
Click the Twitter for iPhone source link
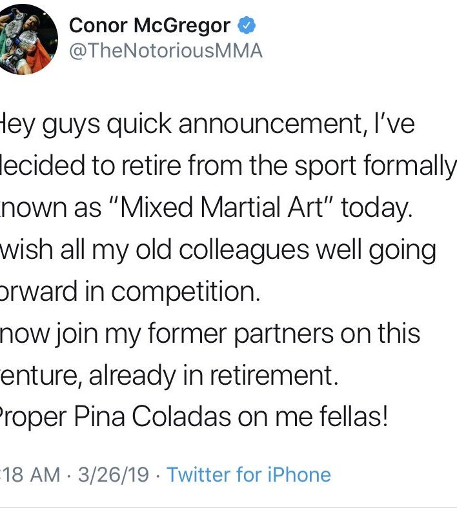pos(249,475)
